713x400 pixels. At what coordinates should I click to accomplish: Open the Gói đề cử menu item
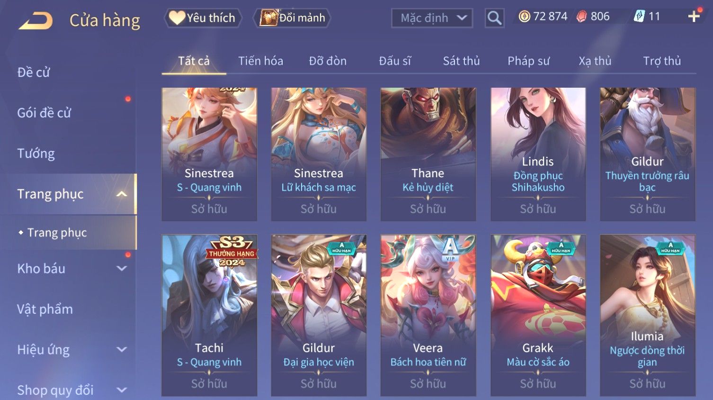44,113
